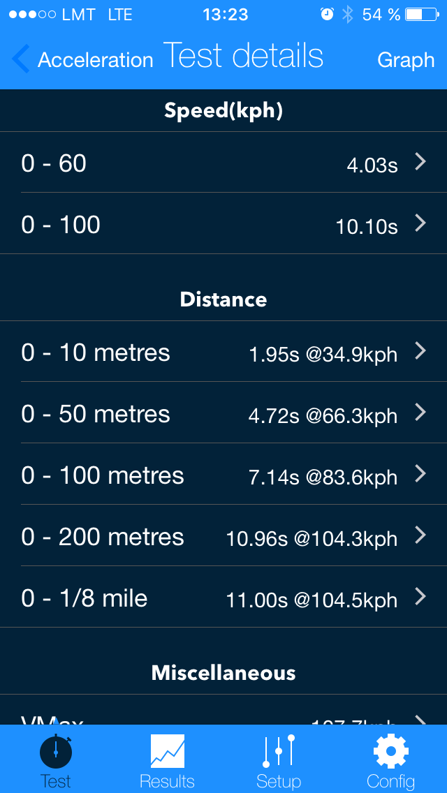Screen dimensions: 447x793
Task: Tap the 4.03s result value
Action: (x=372, y=165)
